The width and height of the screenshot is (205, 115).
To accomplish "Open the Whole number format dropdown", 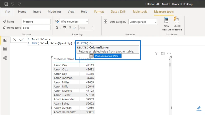I will pyautogui.click(x=74, y=22).
